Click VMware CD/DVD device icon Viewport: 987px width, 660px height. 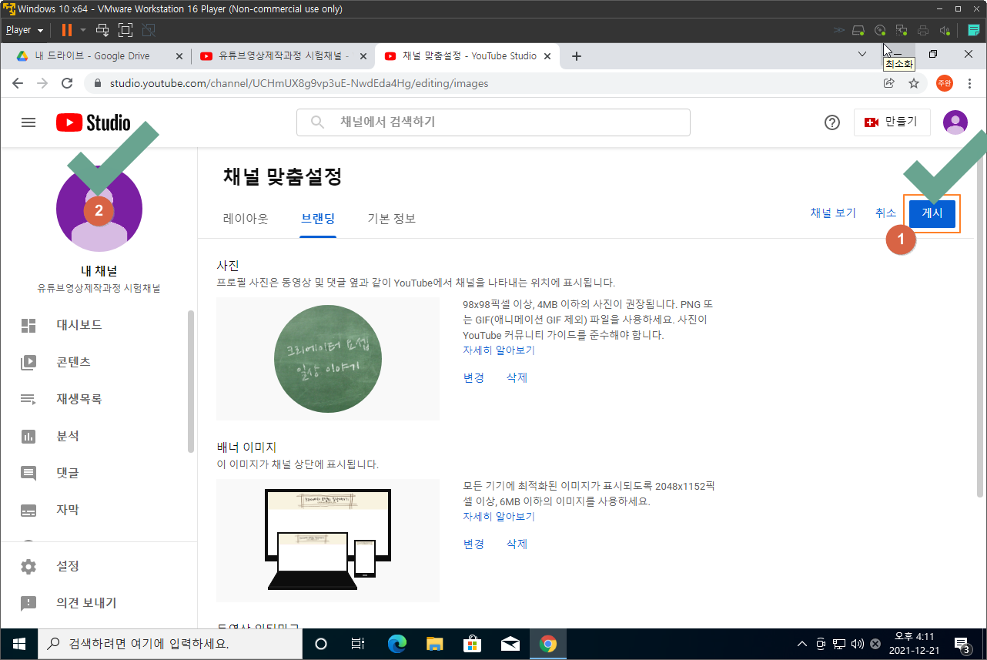pos(880,30)
